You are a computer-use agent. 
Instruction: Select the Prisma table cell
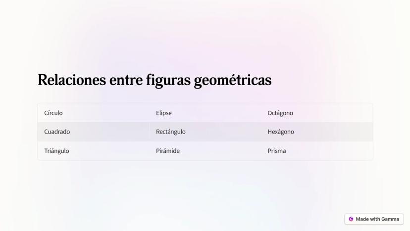[277, 151]
